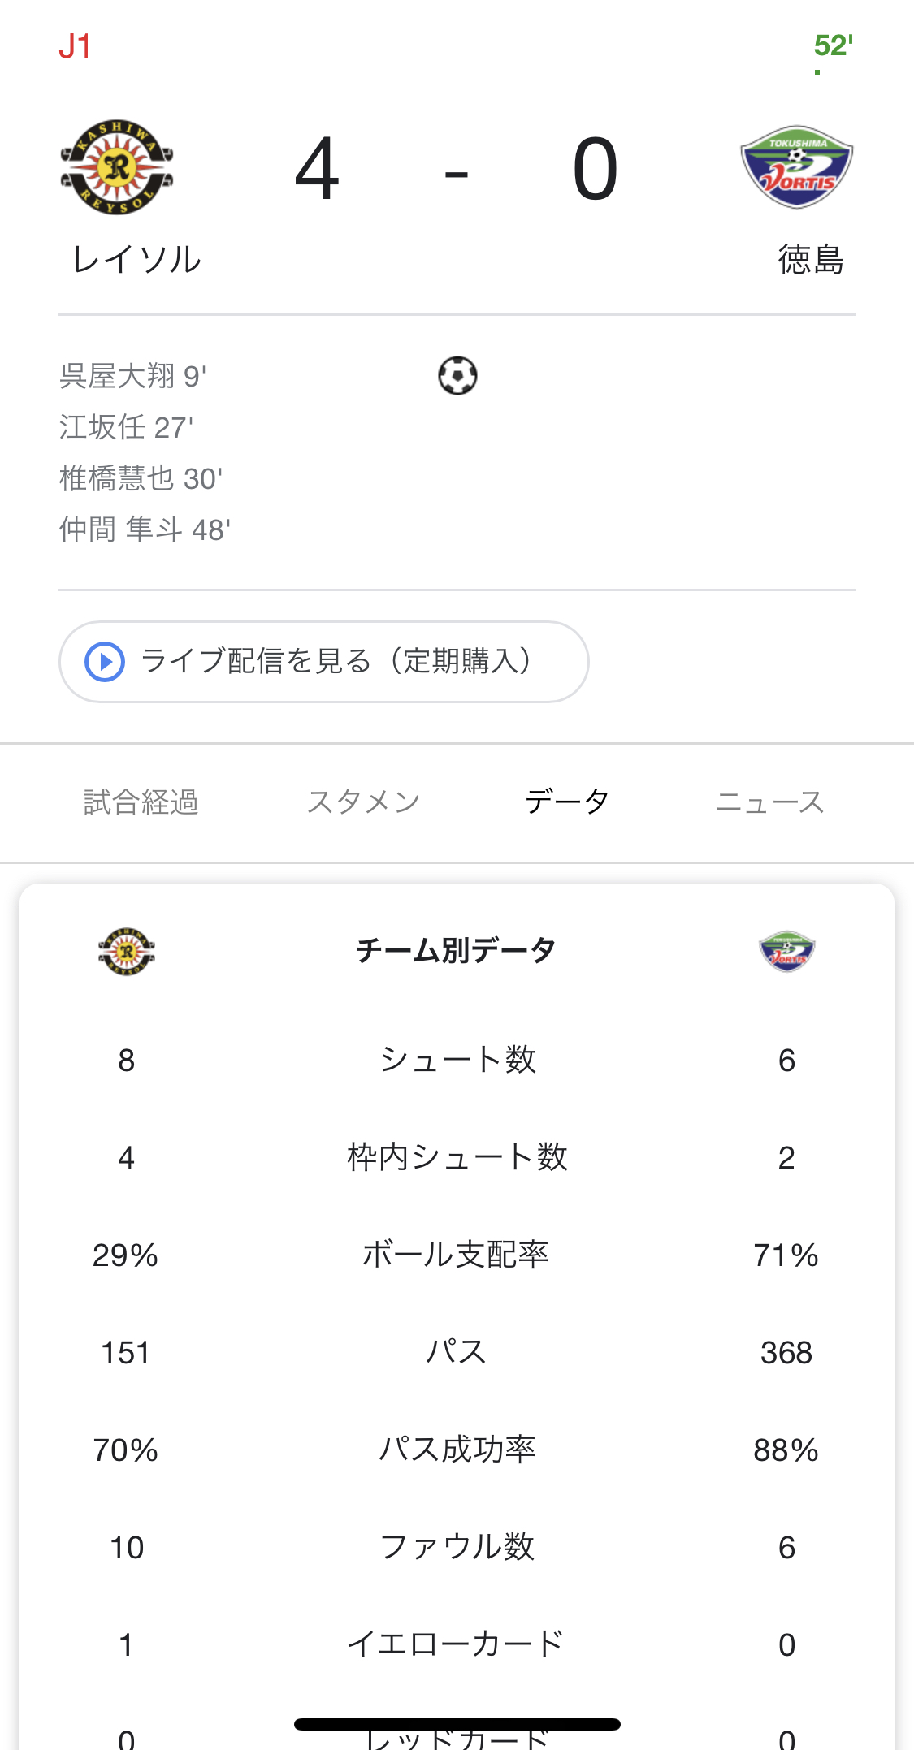
Task: Click ライブ配信を見る(定期購入) button
Action: click(x=323, y=661)
